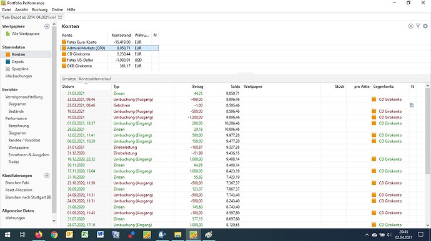Screen dimensions: 431x241
Task: Click the CD Girokonto icon in the 19.03.2021 row
Action: [x=374, y=111]
